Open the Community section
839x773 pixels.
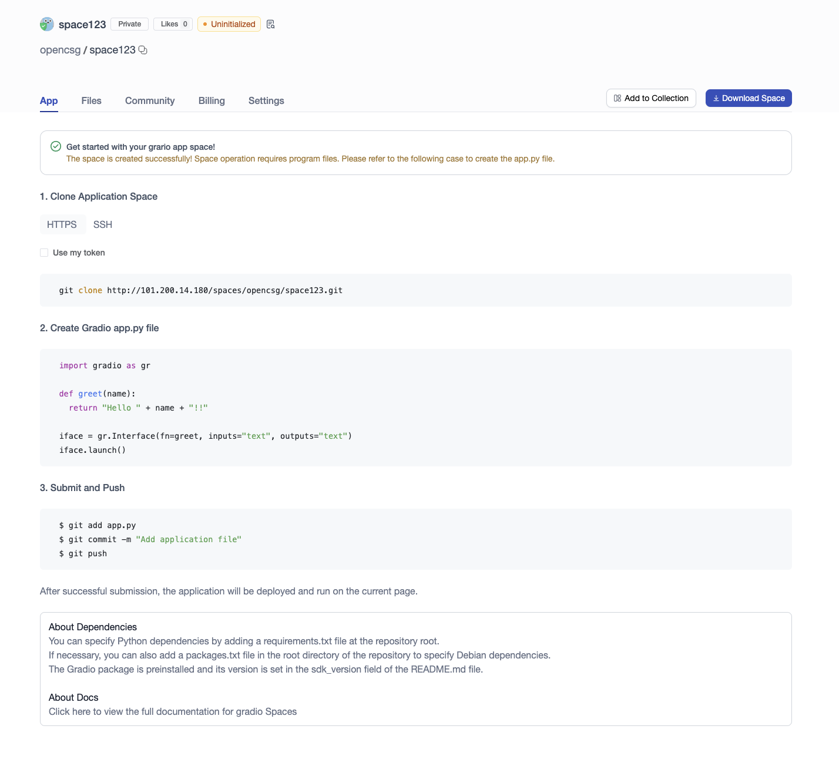pos(149,100)
